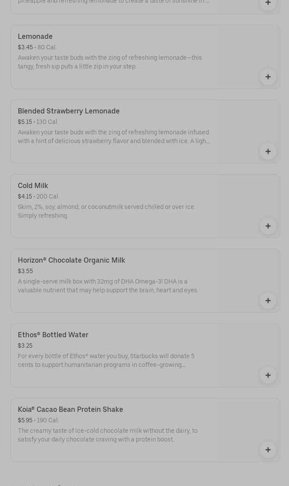Select Ethos Bottled Water title
This screenshot has height=486, width=289.
(x=53, y=335)
